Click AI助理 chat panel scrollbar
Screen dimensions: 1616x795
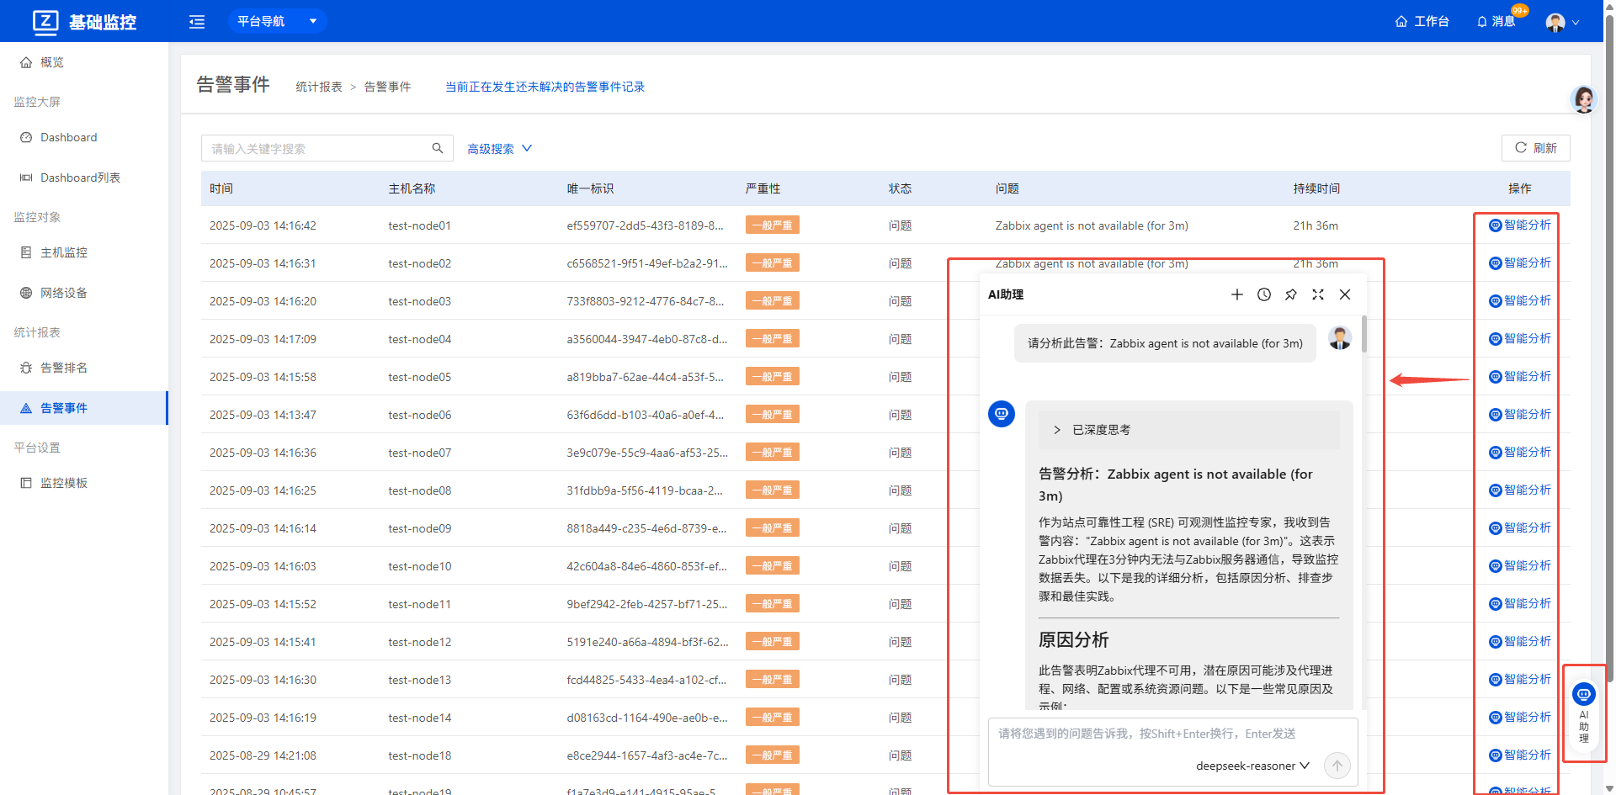click(1363, 334)
